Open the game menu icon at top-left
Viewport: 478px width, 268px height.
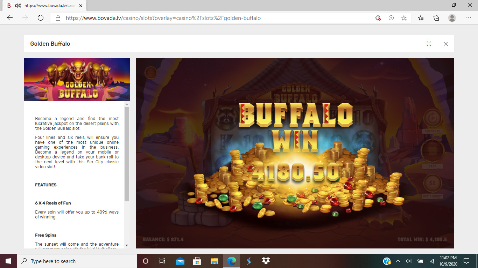[151, 72]
